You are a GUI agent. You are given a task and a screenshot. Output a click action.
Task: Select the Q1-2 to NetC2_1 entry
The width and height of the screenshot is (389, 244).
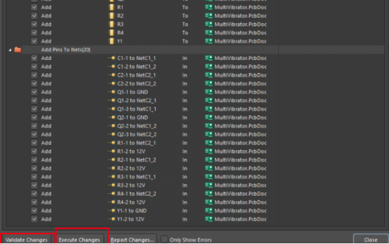(136, 100)
